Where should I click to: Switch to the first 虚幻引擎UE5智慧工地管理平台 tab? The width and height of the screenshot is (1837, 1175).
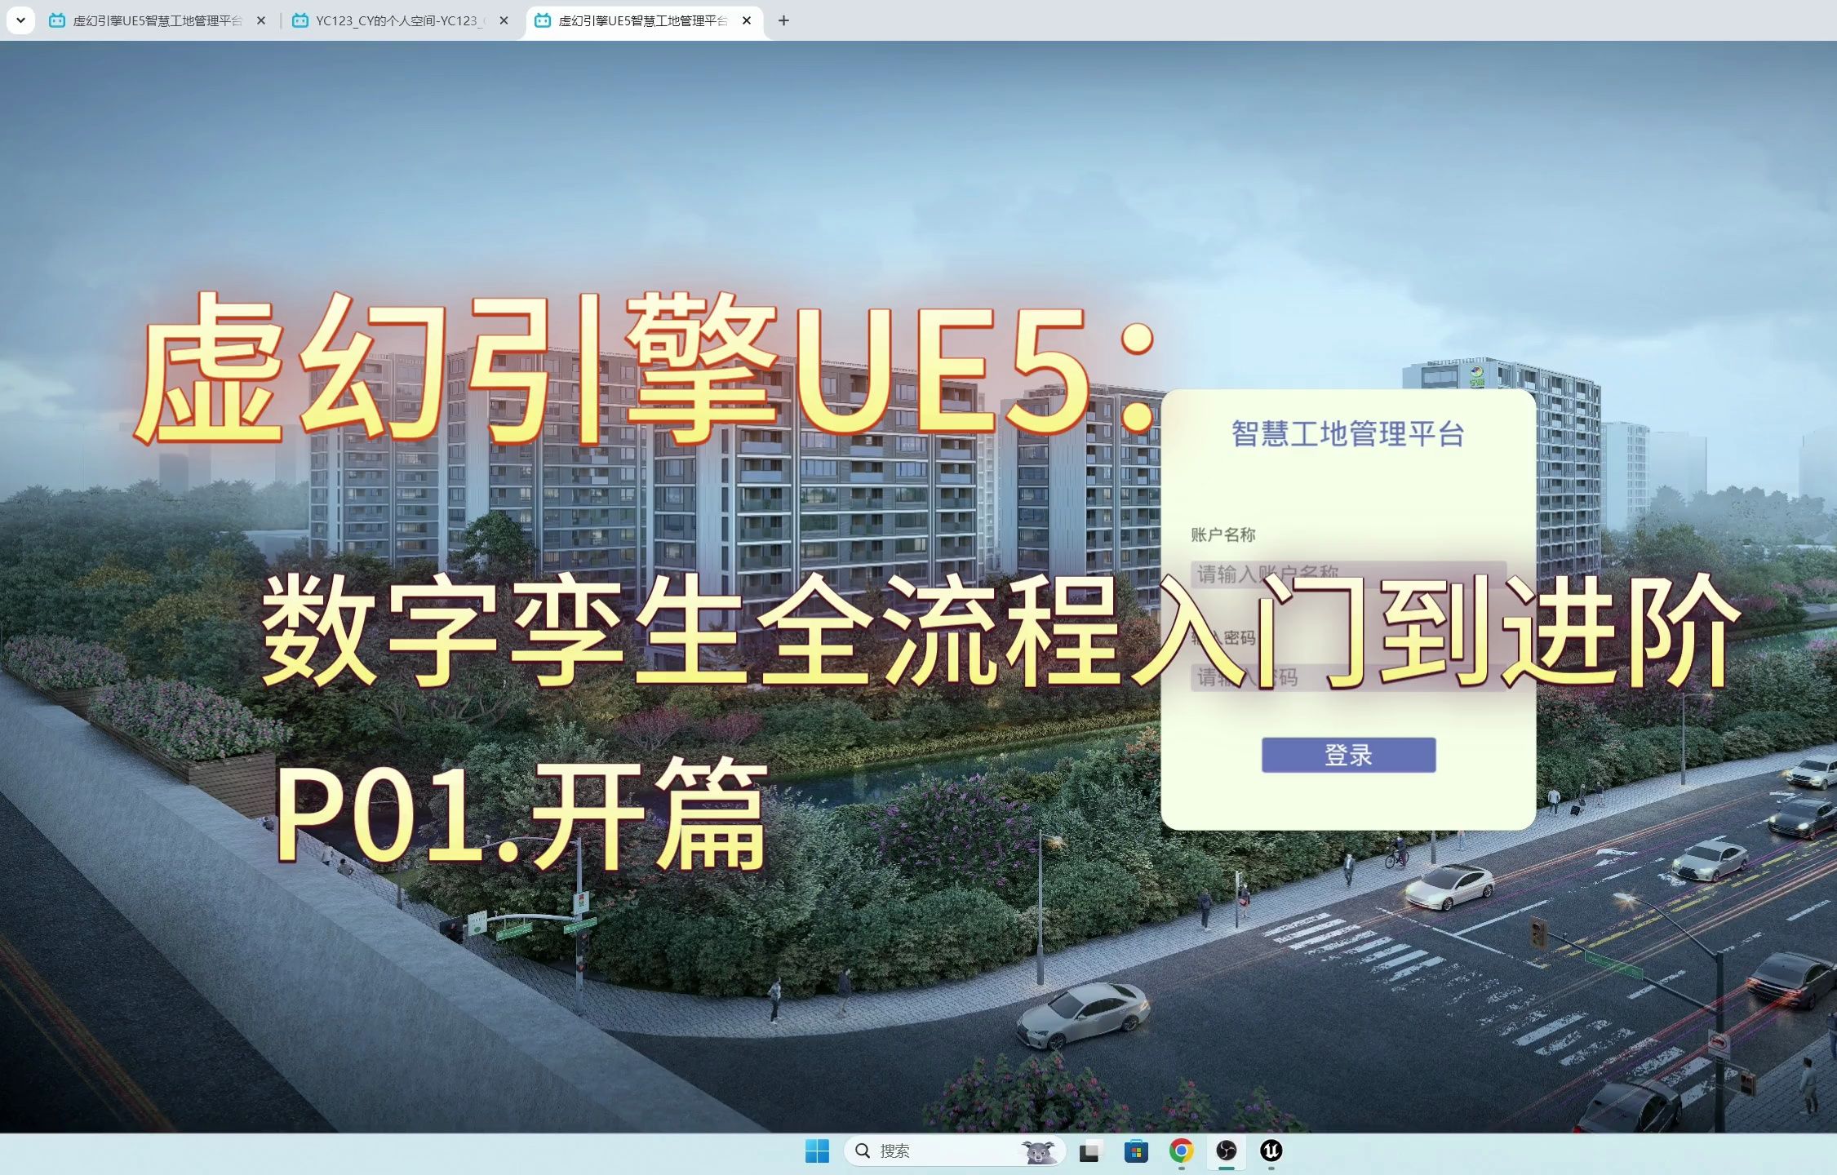[x=158, y=20]
